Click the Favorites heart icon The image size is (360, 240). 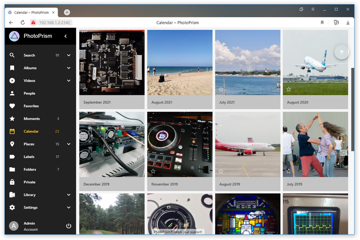point(12,106)
